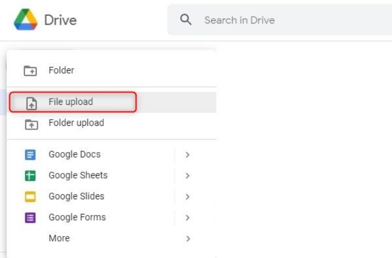Click the new Folder icon
392x258 pixels.
tap(30, 71)
